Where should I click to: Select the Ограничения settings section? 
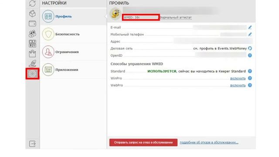click(73, 52)
